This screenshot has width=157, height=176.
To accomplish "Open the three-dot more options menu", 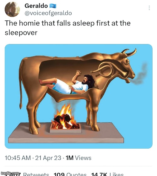I will (x=149, y=8).
